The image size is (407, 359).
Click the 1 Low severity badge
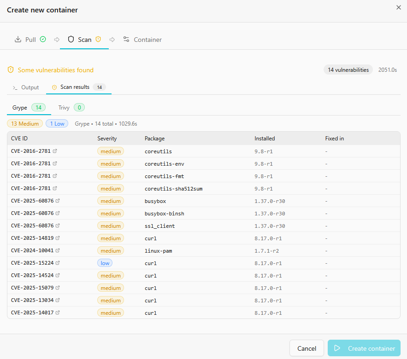[57, 124]
